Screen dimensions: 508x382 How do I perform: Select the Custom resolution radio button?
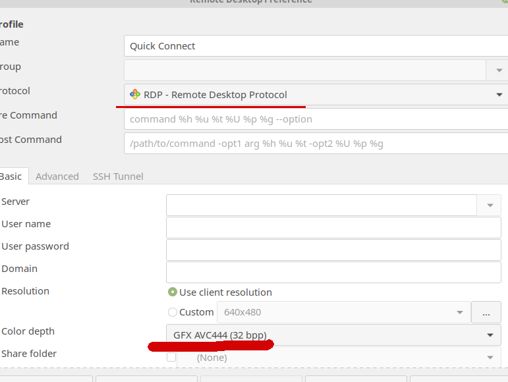tap(173, 312)
